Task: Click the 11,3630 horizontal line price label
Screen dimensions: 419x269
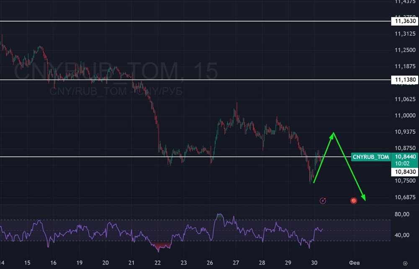Action: (404, 21)
